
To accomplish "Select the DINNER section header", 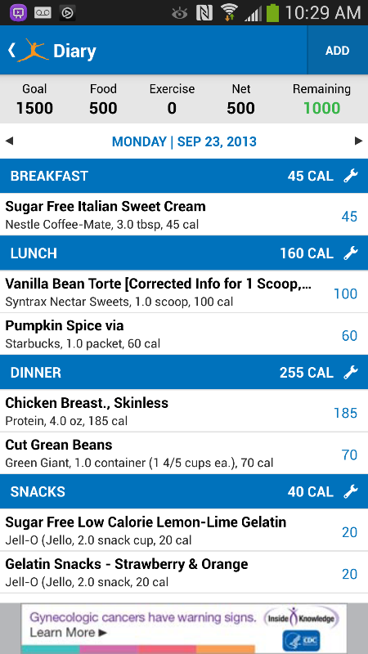I will (x=184, y=373).
